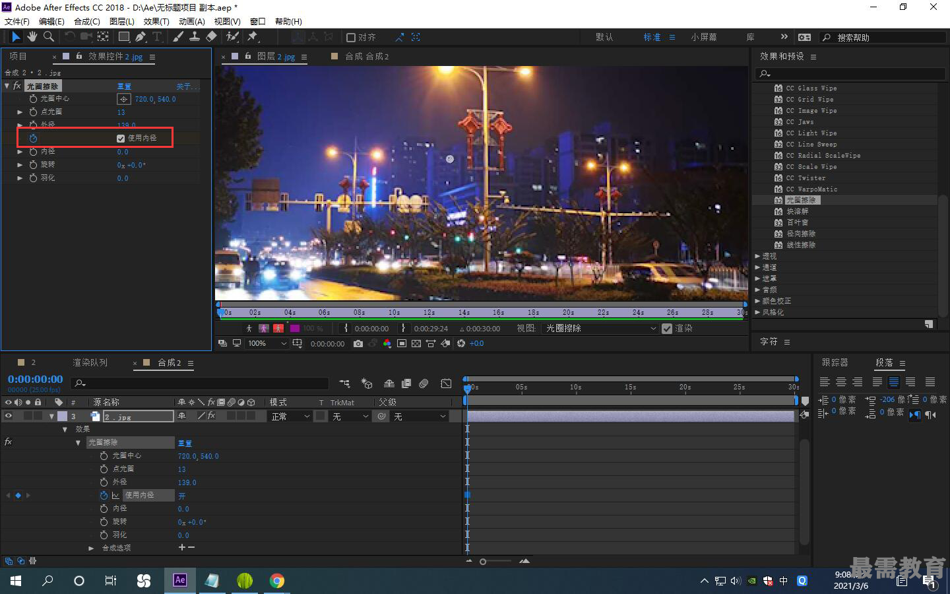Image resolution: width=950 pixels, height=594 pixels.
Task: Select the Roto Brush tool
Action: pyautogui.click(x=232, y=37)
